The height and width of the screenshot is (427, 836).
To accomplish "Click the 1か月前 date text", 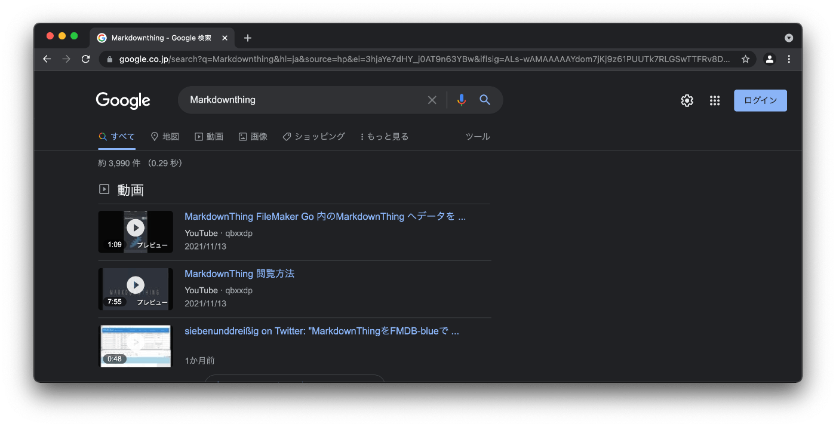I will (199, 361).
